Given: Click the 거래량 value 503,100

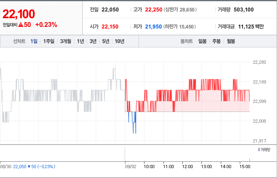Looking at the screenshot, I should pyautogui.click(x=244, y=9).
